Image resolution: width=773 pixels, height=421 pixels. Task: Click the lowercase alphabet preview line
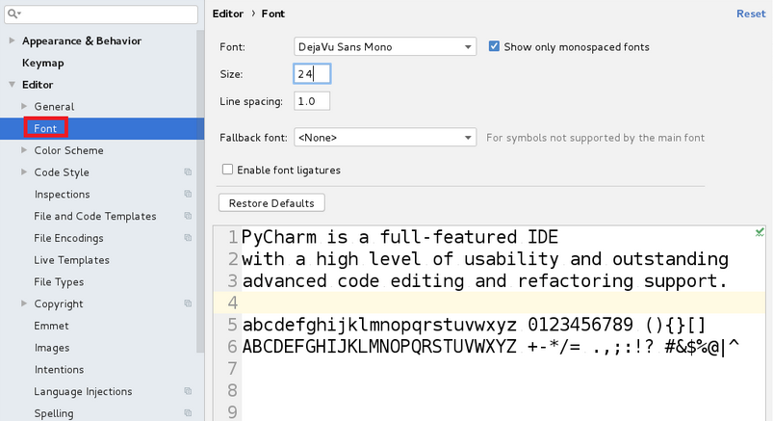click(x=475, y=325)
